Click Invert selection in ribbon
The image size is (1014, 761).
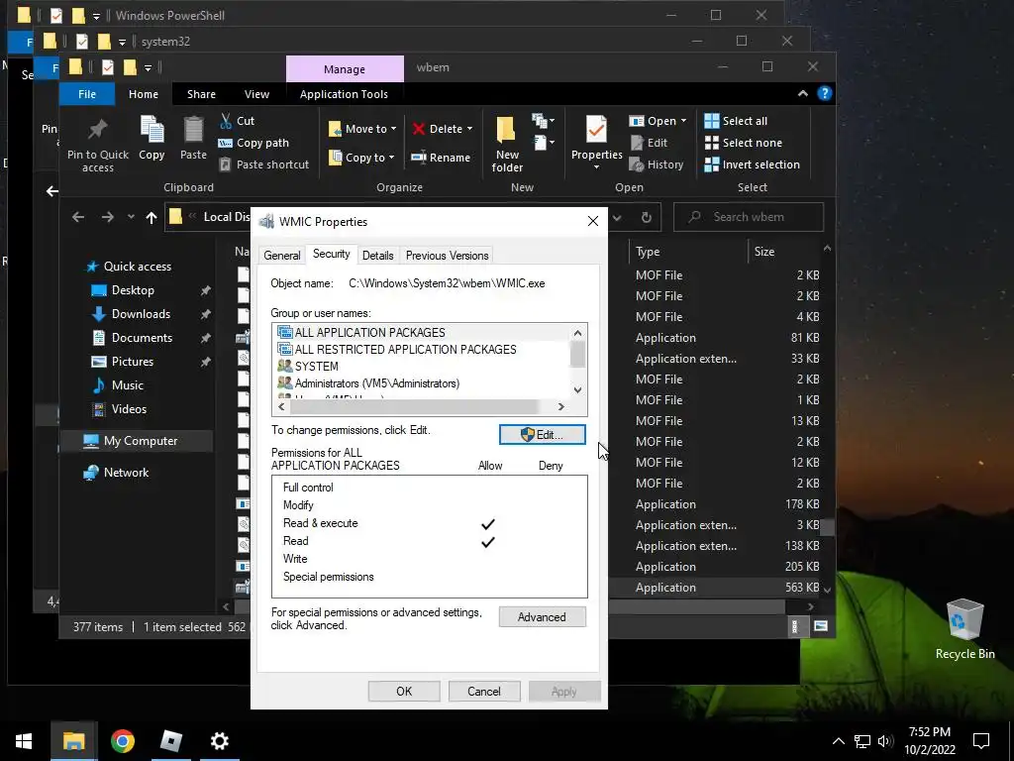(753, 165)
